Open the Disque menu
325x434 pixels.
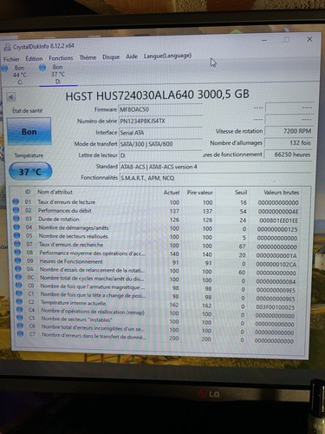111,57
